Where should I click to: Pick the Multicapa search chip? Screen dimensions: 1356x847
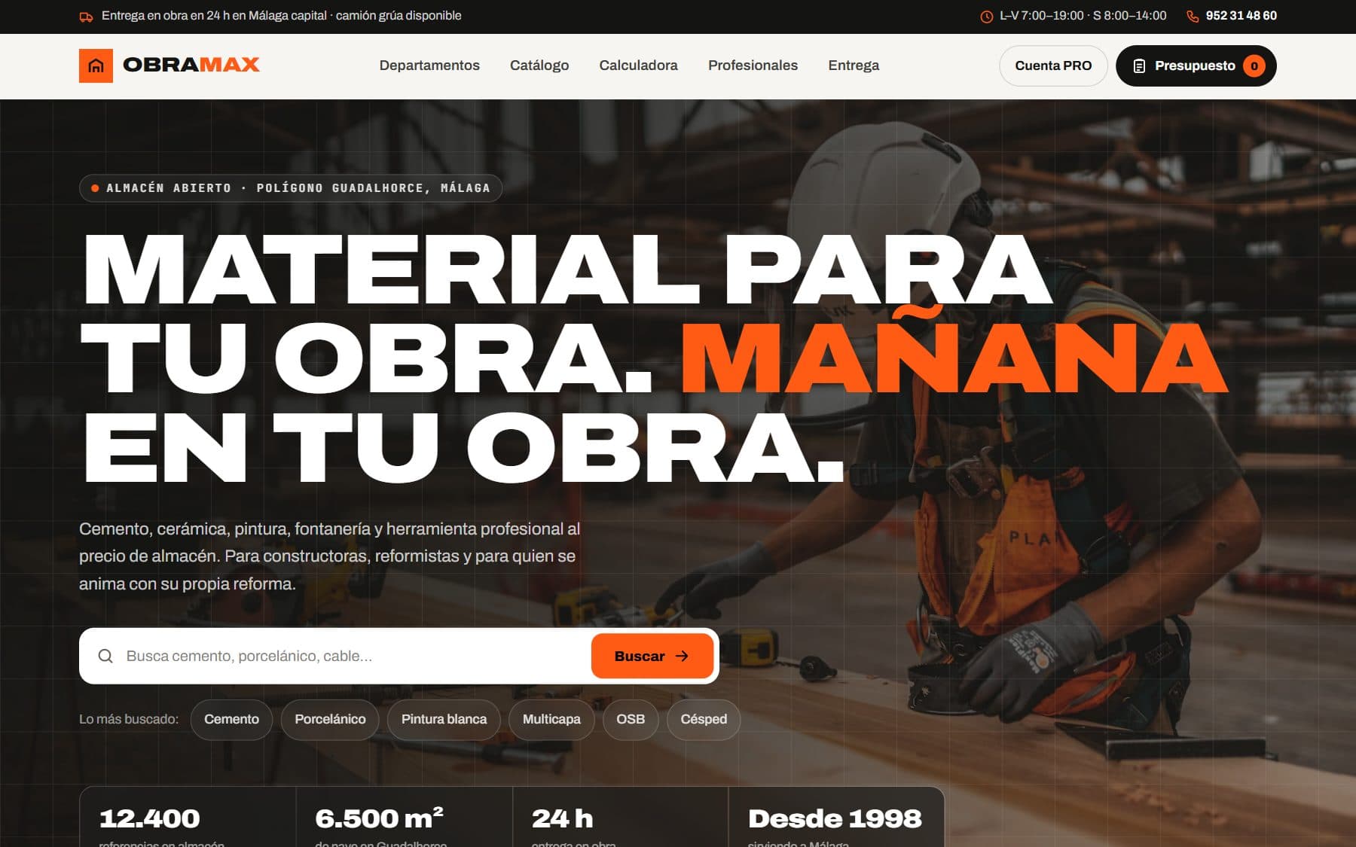pyautogui.click(x=551, y=719)
